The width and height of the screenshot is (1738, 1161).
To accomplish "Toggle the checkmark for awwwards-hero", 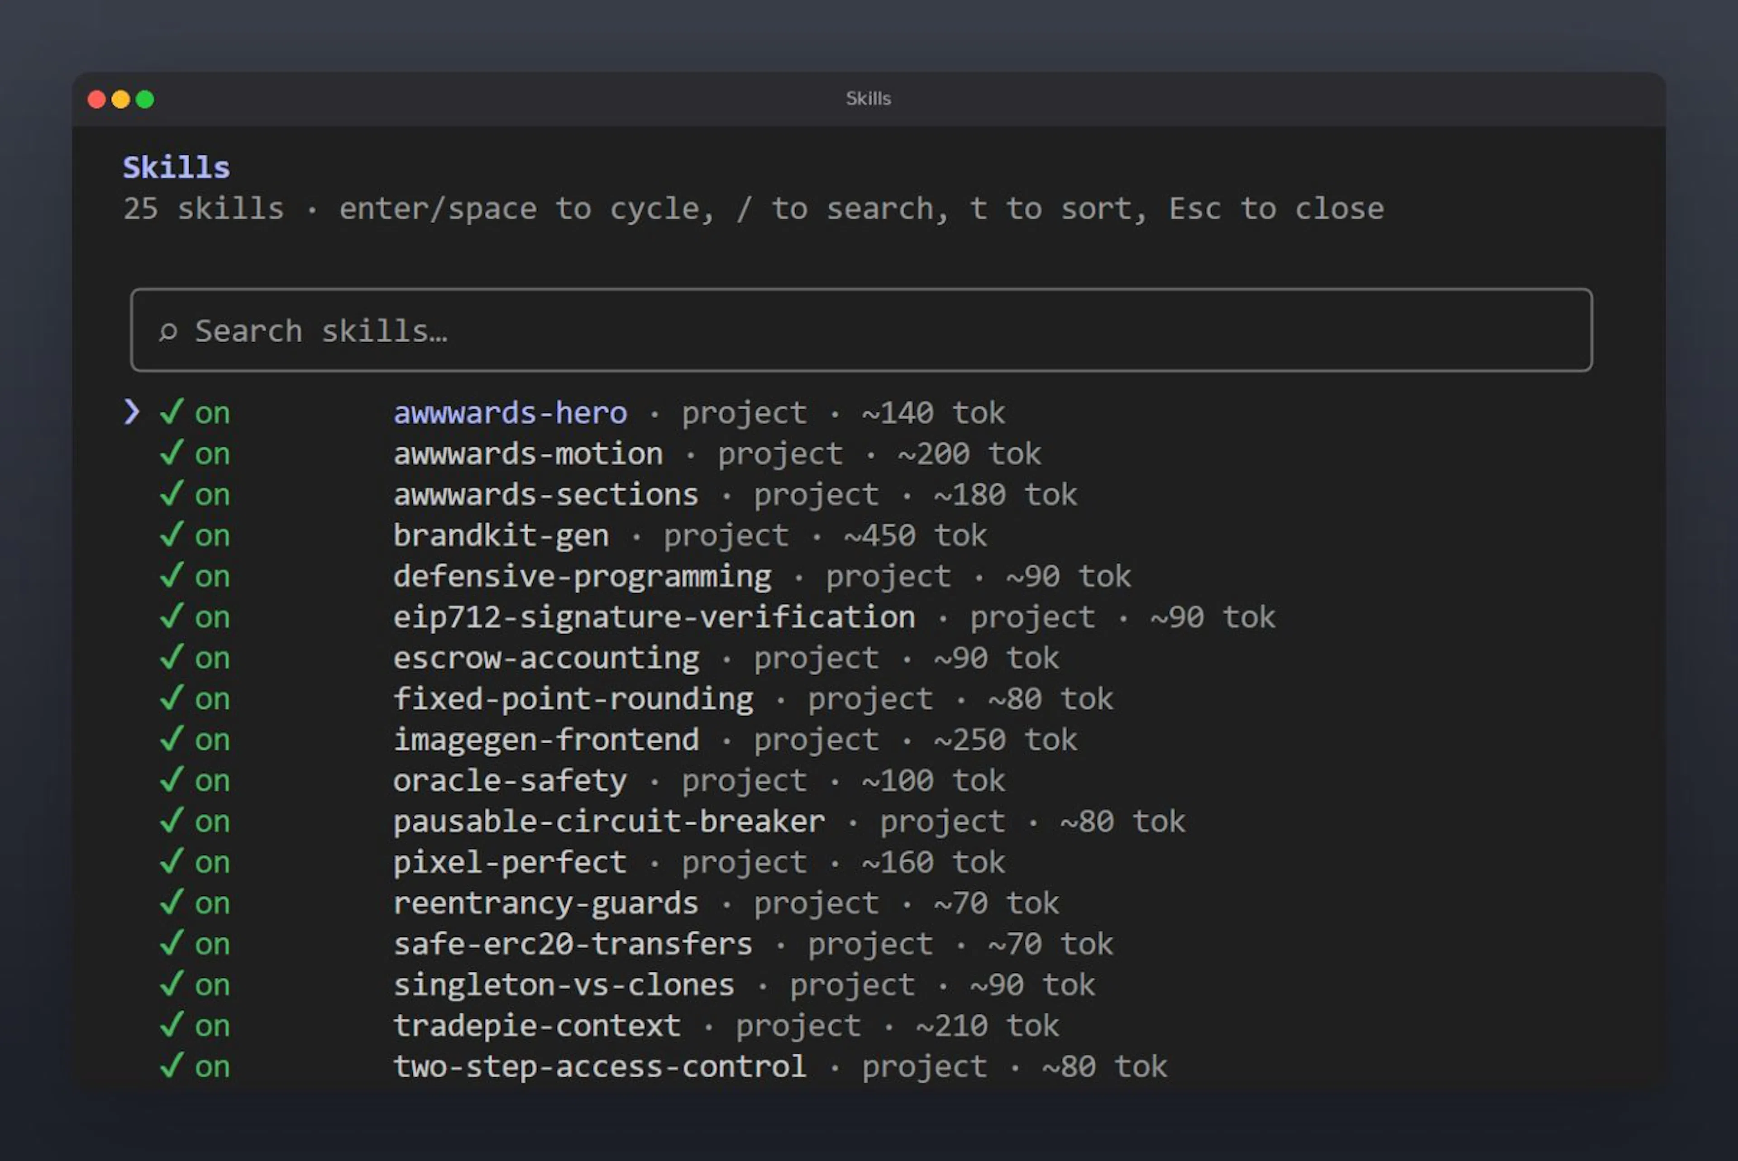I will (172, 412).
